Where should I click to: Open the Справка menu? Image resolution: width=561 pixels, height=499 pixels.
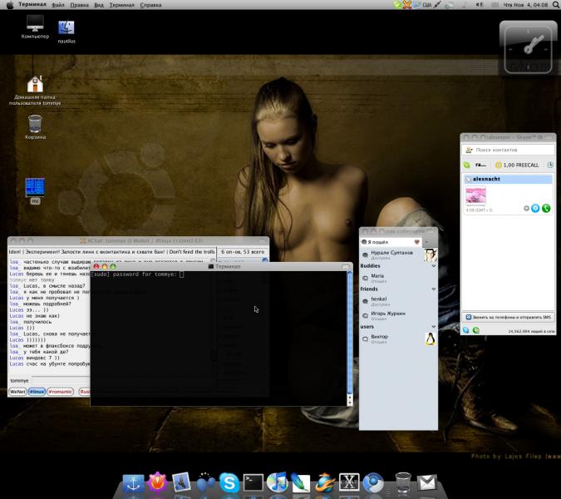150,5
